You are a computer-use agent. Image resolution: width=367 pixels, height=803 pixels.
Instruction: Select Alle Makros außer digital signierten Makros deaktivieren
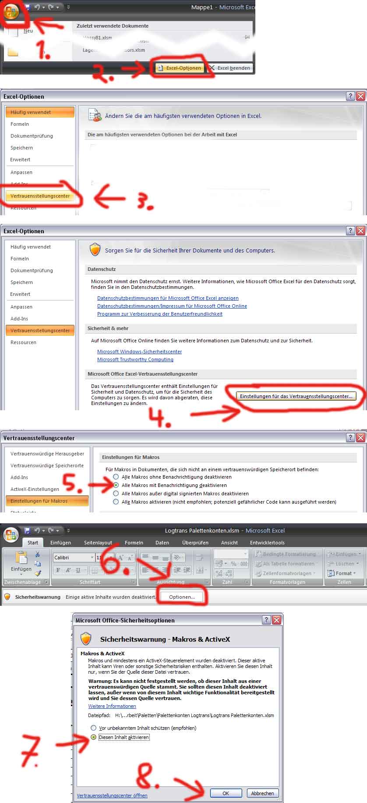[x=116, y=494]
